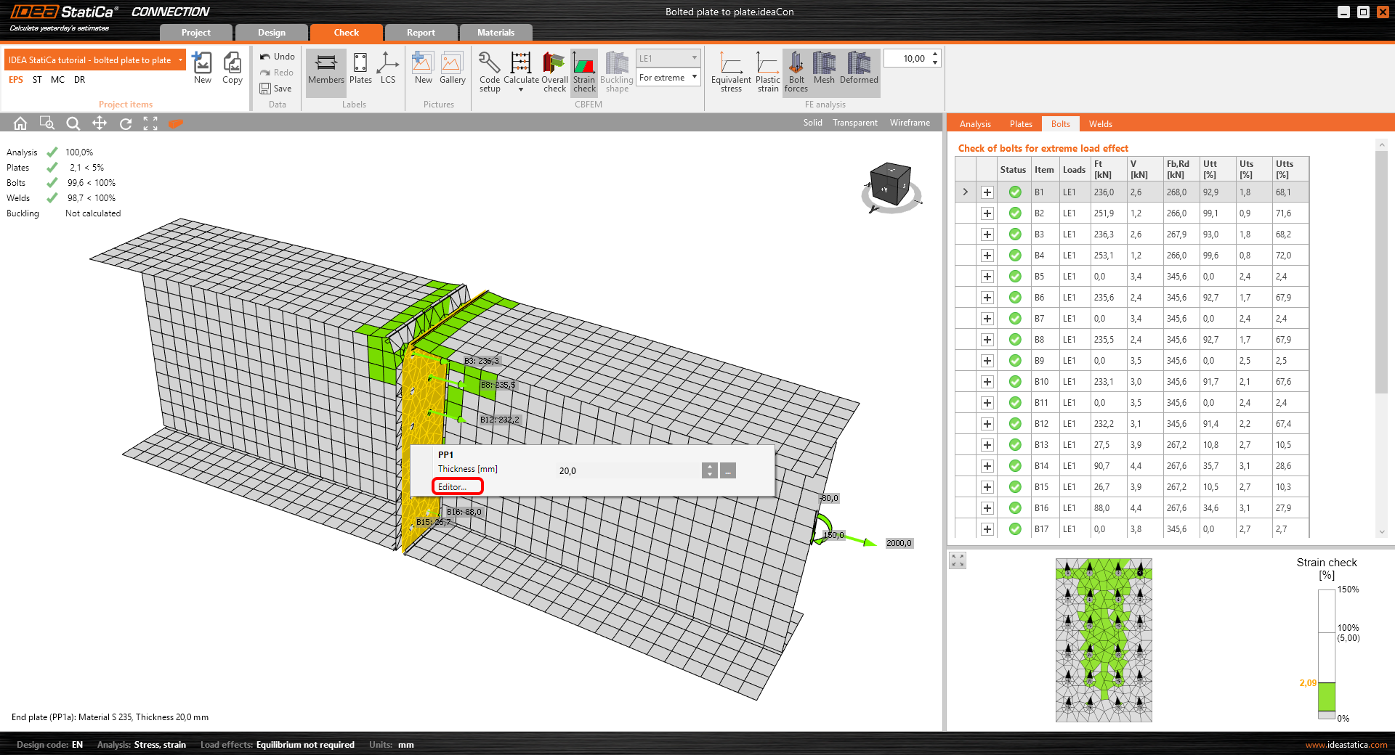Open the project items dropdown
This screenshot has height=755, width=1395.
pyautogui.click(x=179, y=60)
